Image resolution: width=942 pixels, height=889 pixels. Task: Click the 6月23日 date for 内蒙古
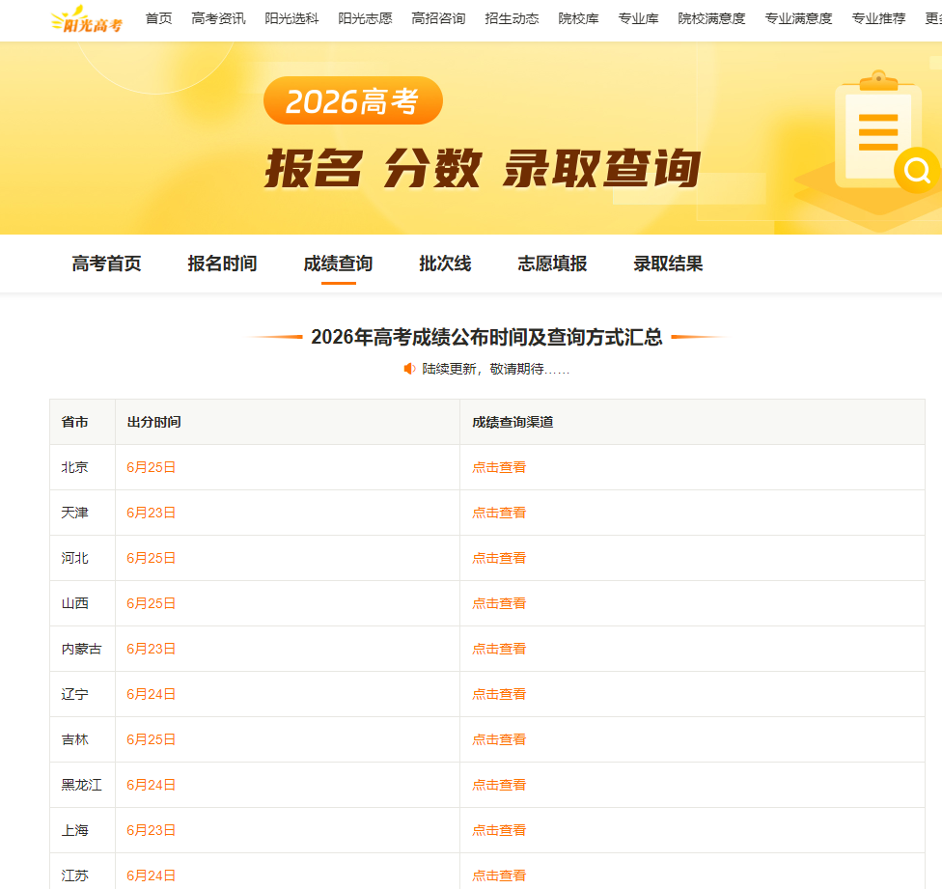(151, 649)
